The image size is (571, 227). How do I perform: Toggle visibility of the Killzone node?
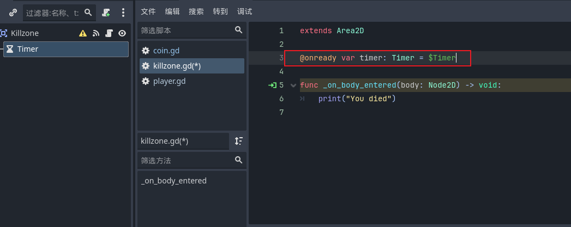[x=122, y=33]
